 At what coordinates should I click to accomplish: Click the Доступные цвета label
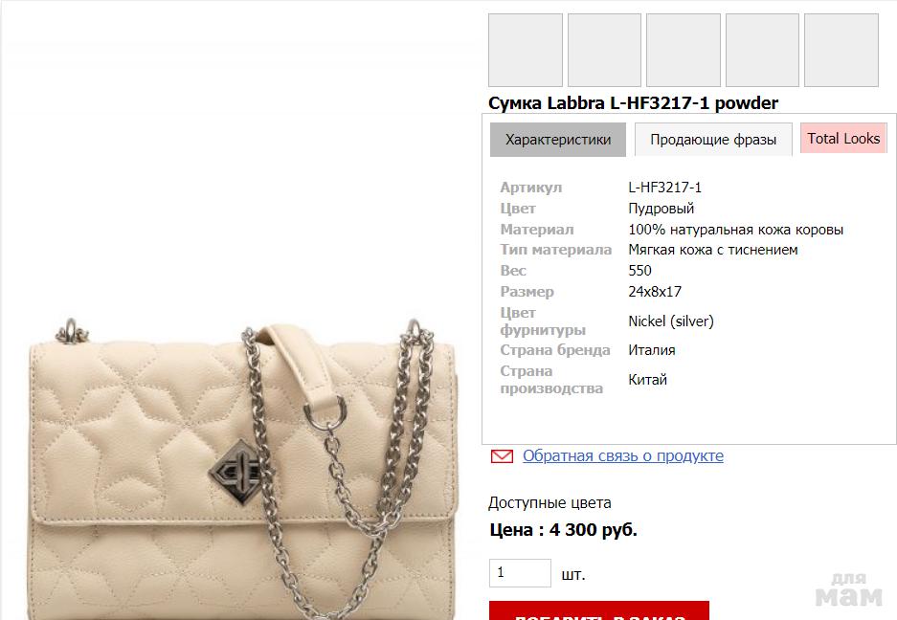click(x=549, y=502)
